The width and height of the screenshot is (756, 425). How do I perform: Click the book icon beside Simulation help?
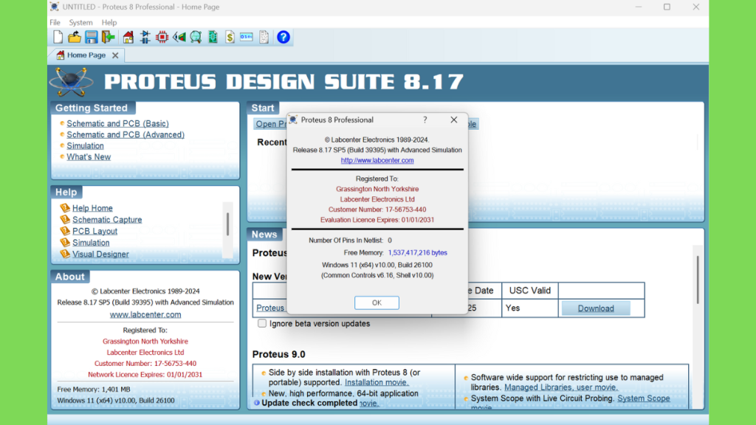(x=65, y=243)
